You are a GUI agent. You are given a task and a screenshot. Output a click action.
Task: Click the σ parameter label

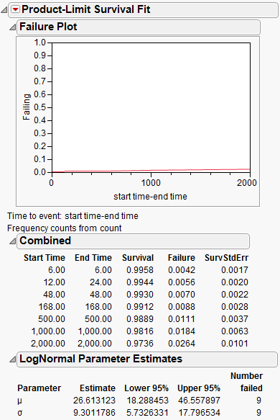point(20,413)
